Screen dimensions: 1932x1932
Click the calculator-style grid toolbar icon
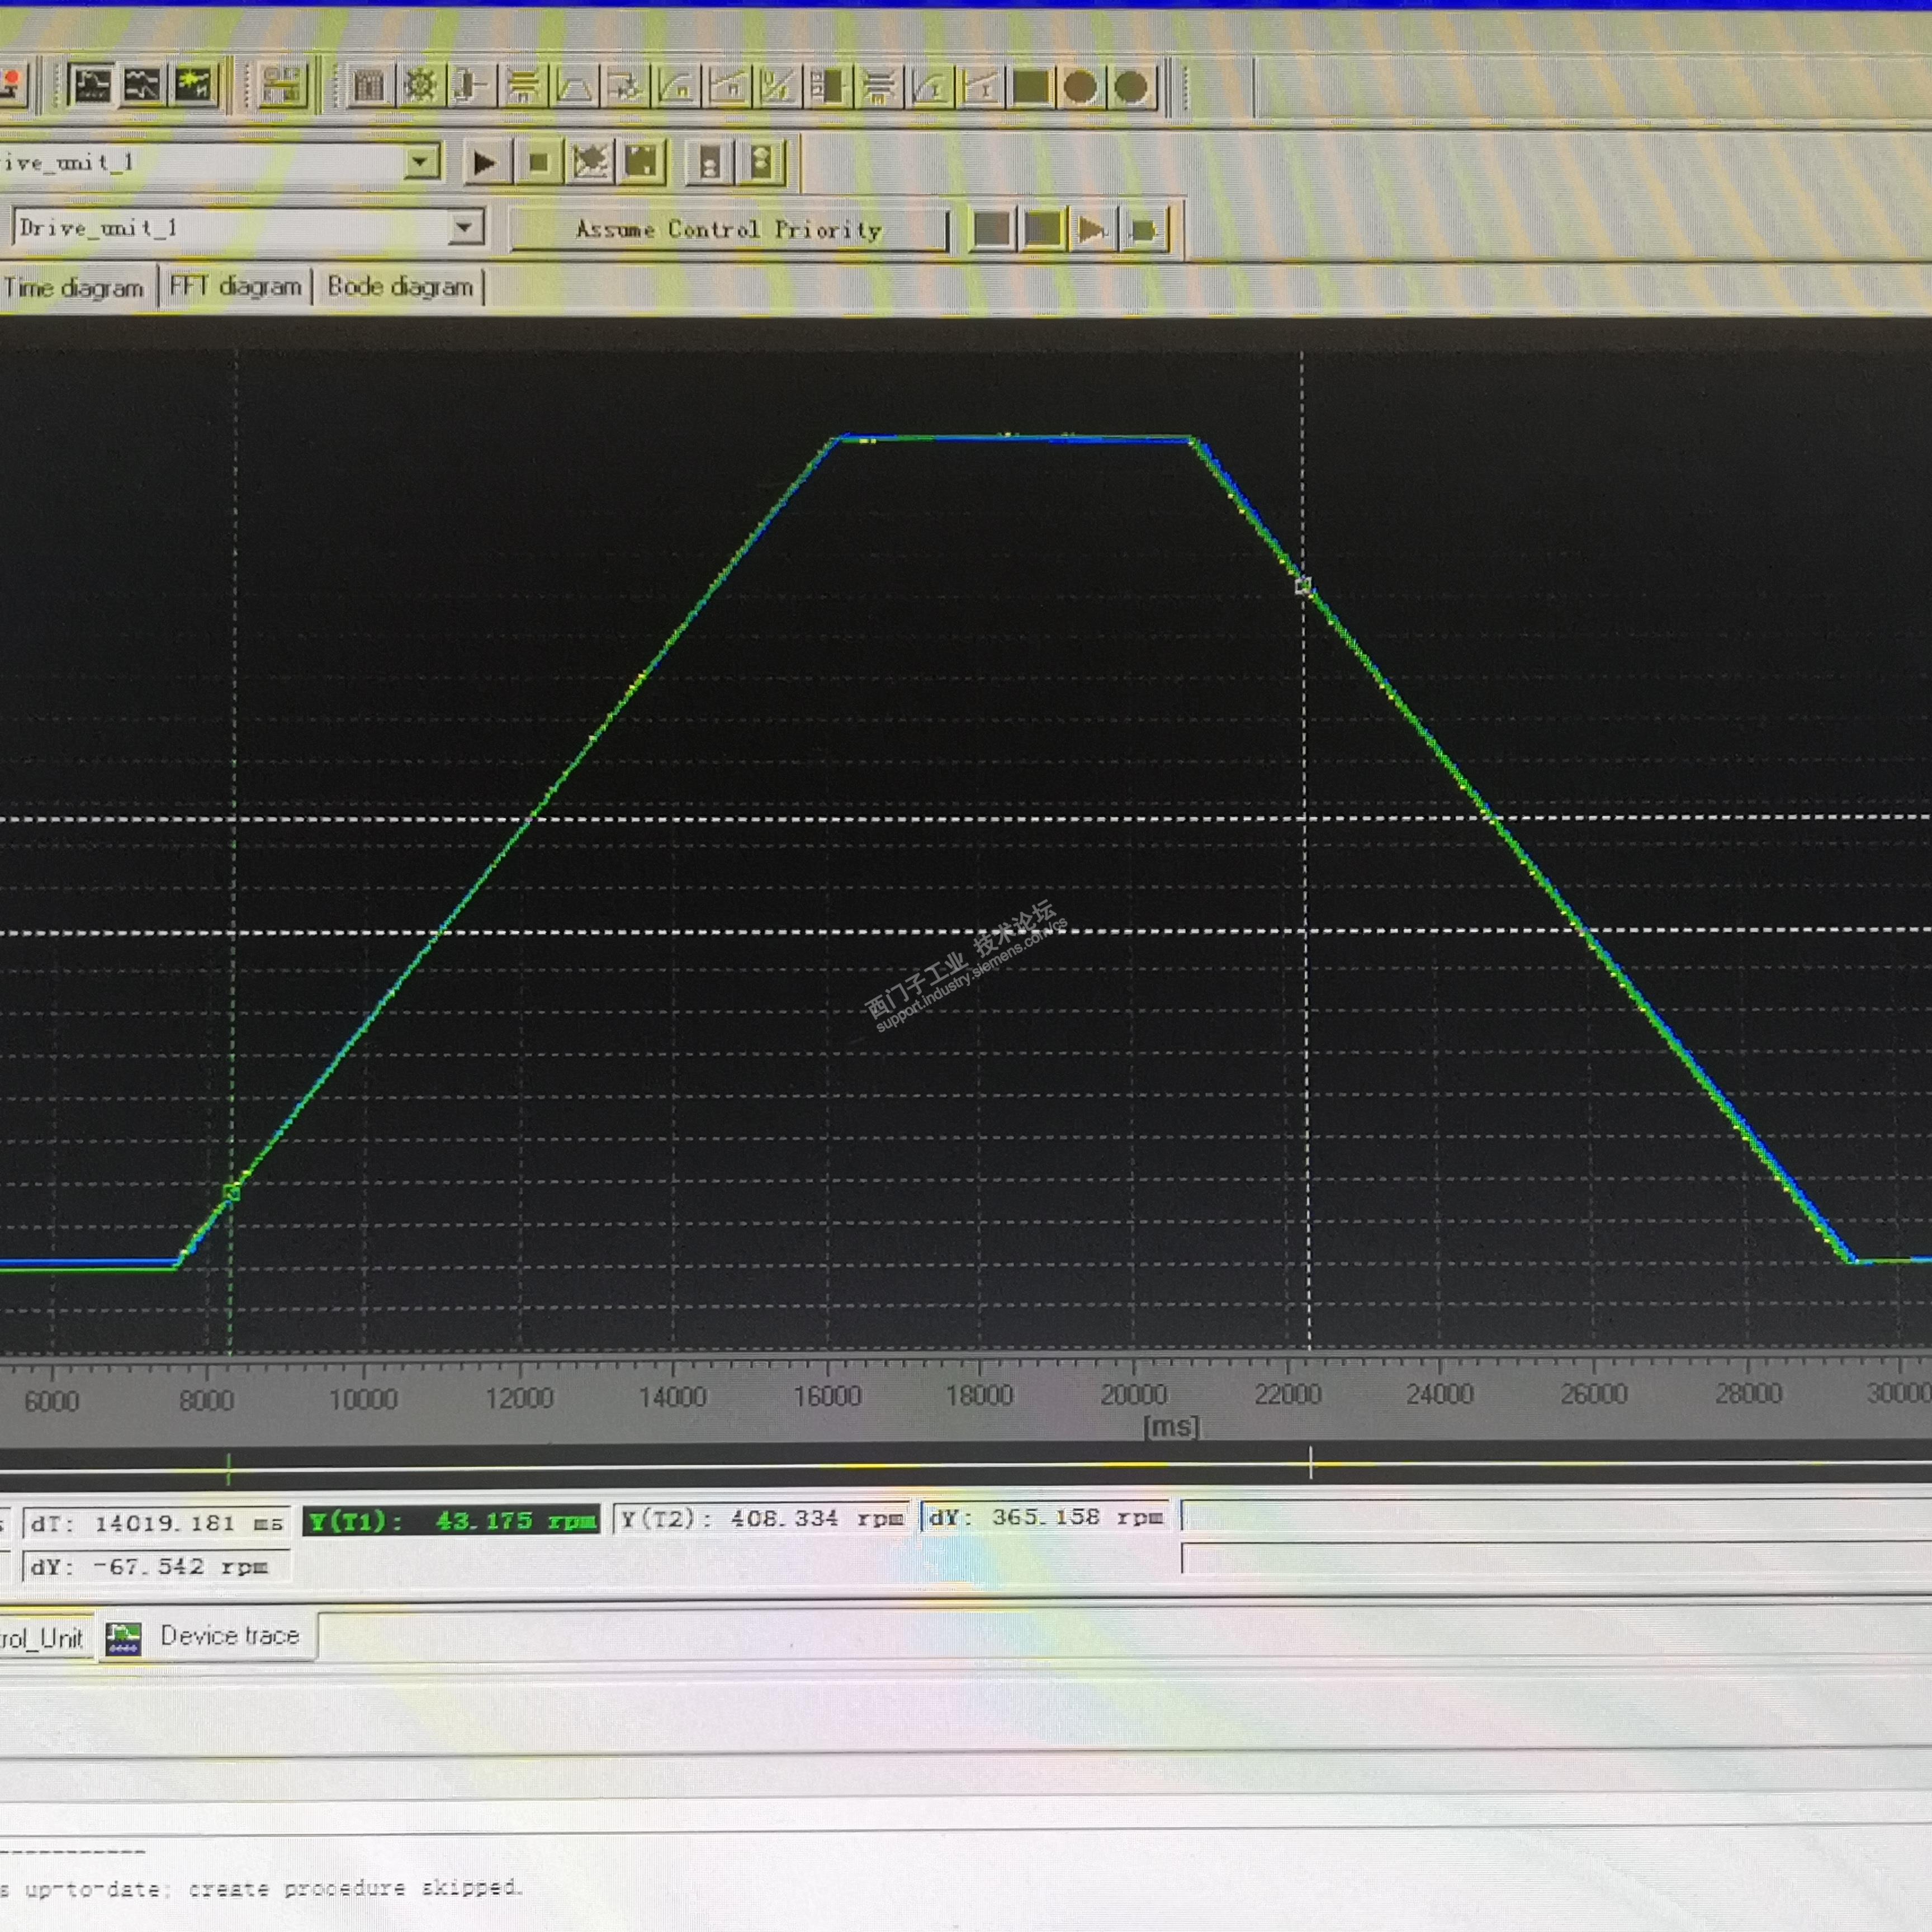pyautogui.click(x=368, y=87)
